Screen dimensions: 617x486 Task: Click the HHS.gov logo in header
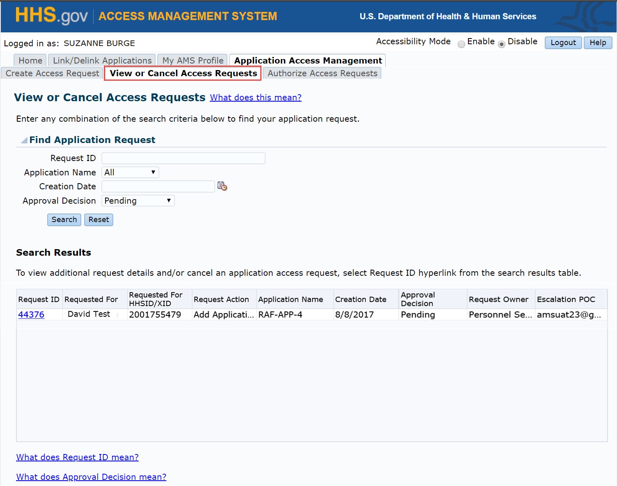pos(51,16)
